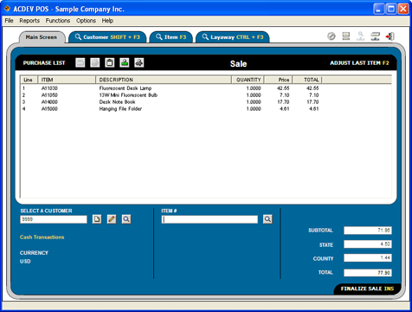Open the Item F3 tab
The width and height of the screenshot is (412, 312).
pyautogui.click(x=171, y=37)
